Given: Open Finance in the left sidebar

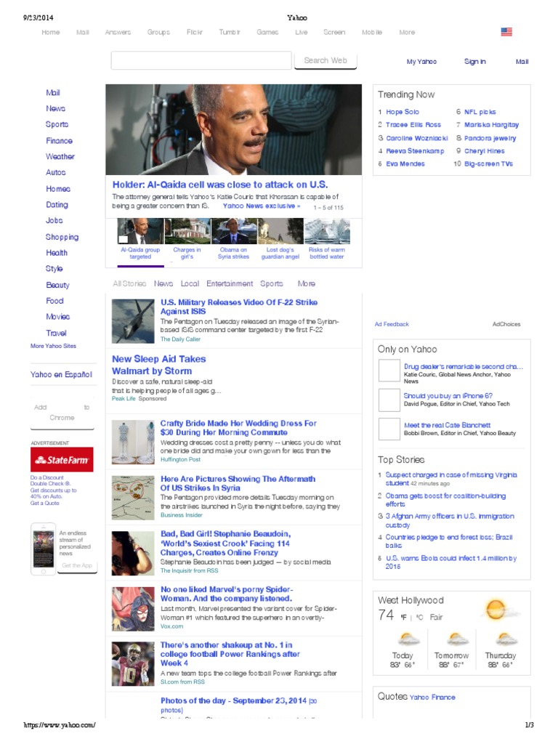Looking at the screenshot, I should [60, 140].
